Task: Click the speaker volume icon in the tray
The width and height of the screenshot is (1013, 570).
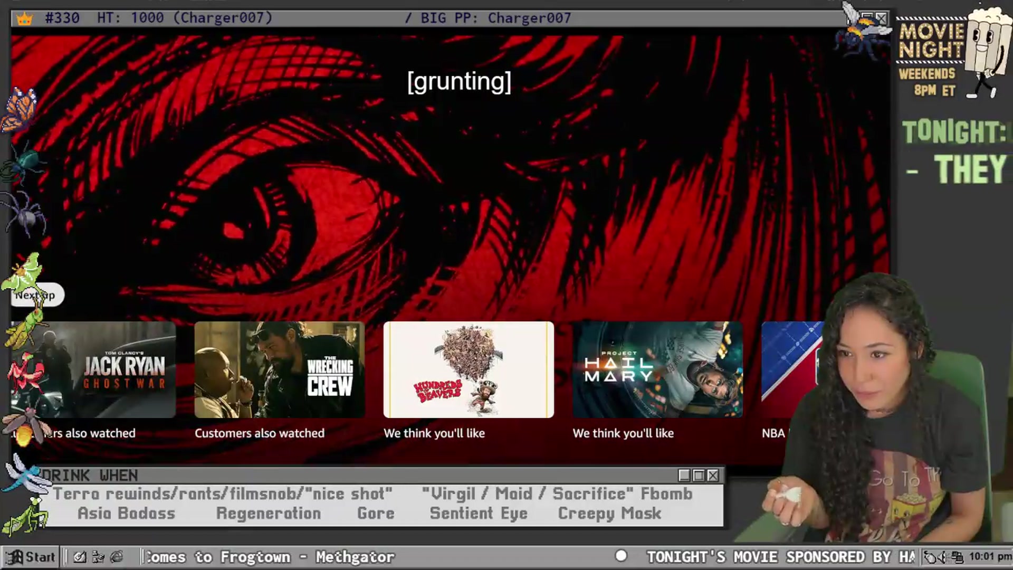Action: tap(943, 557)
